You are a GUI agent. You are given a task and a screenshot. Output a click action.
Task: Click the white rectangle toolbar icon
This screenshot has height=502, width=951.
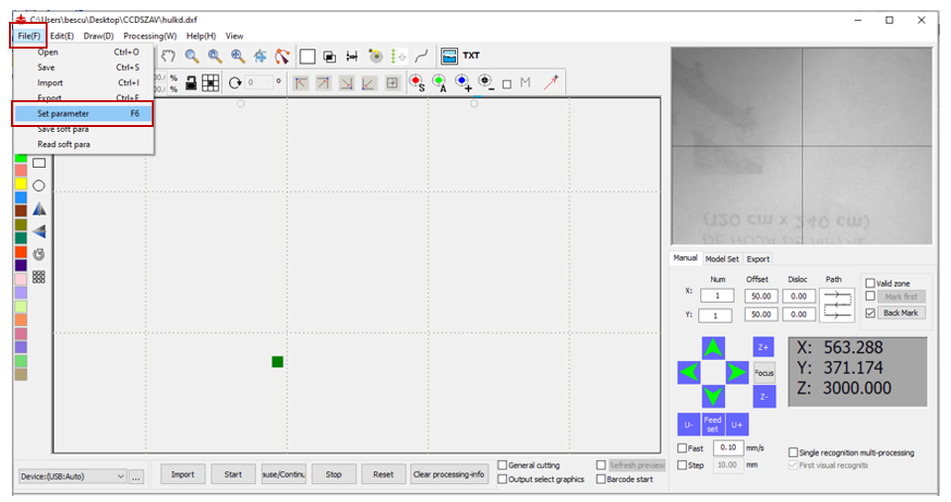[307, 57]
